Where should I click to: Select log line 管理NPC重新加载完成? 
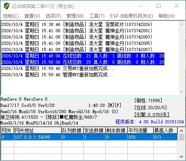click(57, 75)
